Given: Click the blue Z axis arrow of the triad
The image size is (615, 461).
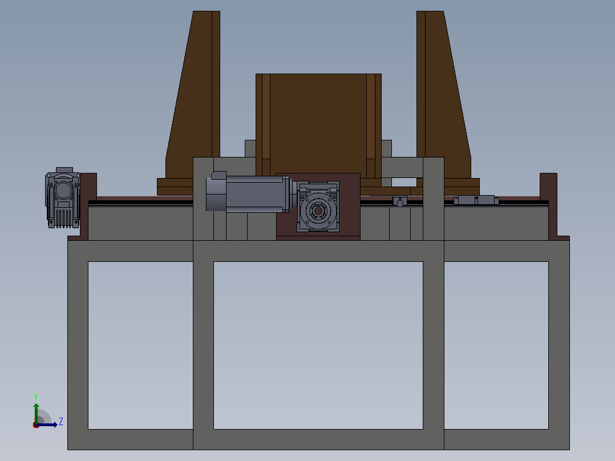Looking at the screenshot, I should [x=47, y=424].
